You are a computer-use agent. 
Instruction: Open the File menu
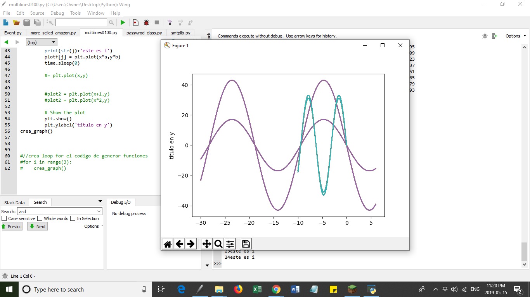[x=7, y=13]
